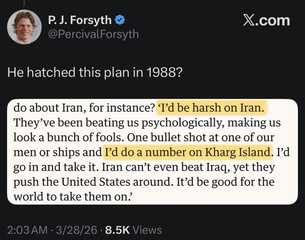Viewport: 305px width, 240px height.
Task: Open the 2:03 AM timestamp link
Action: [x=27, y=230]
